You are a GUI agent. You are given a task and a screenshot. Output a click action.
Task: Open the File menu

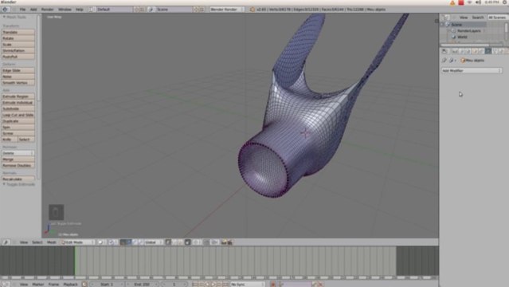click(22, 10)
